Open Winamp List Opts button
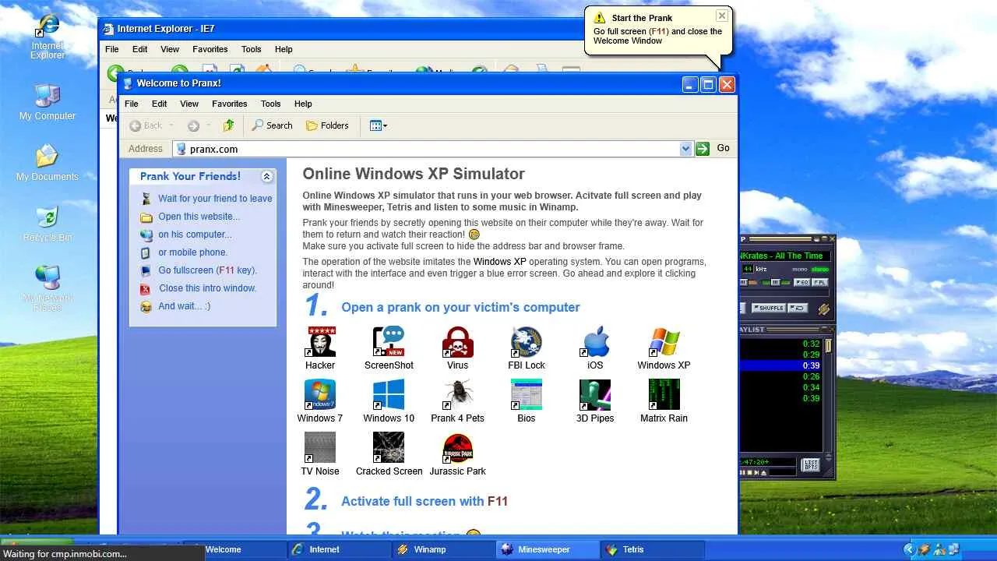 point(810,465)
